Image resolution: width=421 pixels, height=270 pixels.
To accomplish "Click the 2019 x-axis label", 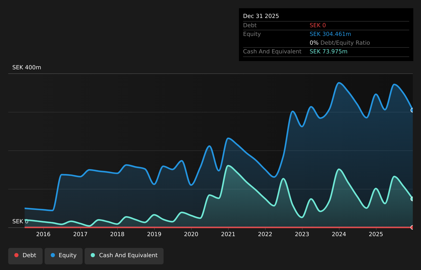I will [x=154, y=234].
